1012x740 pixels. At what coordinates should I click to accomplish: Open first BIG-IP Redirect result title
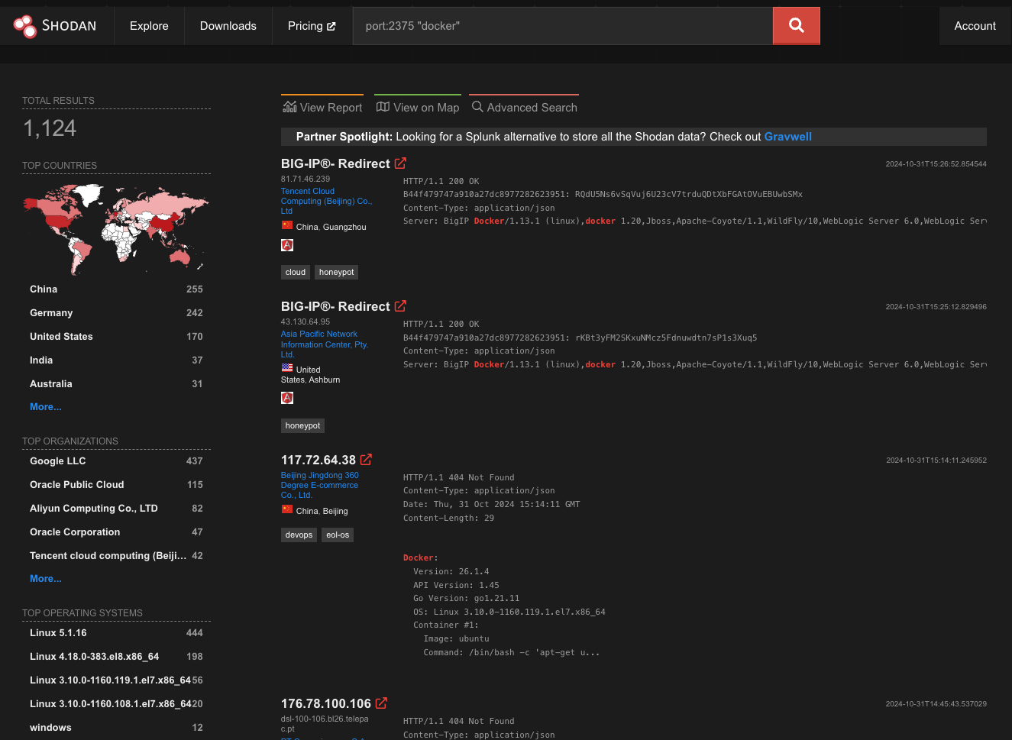click(x=335, y=163)
